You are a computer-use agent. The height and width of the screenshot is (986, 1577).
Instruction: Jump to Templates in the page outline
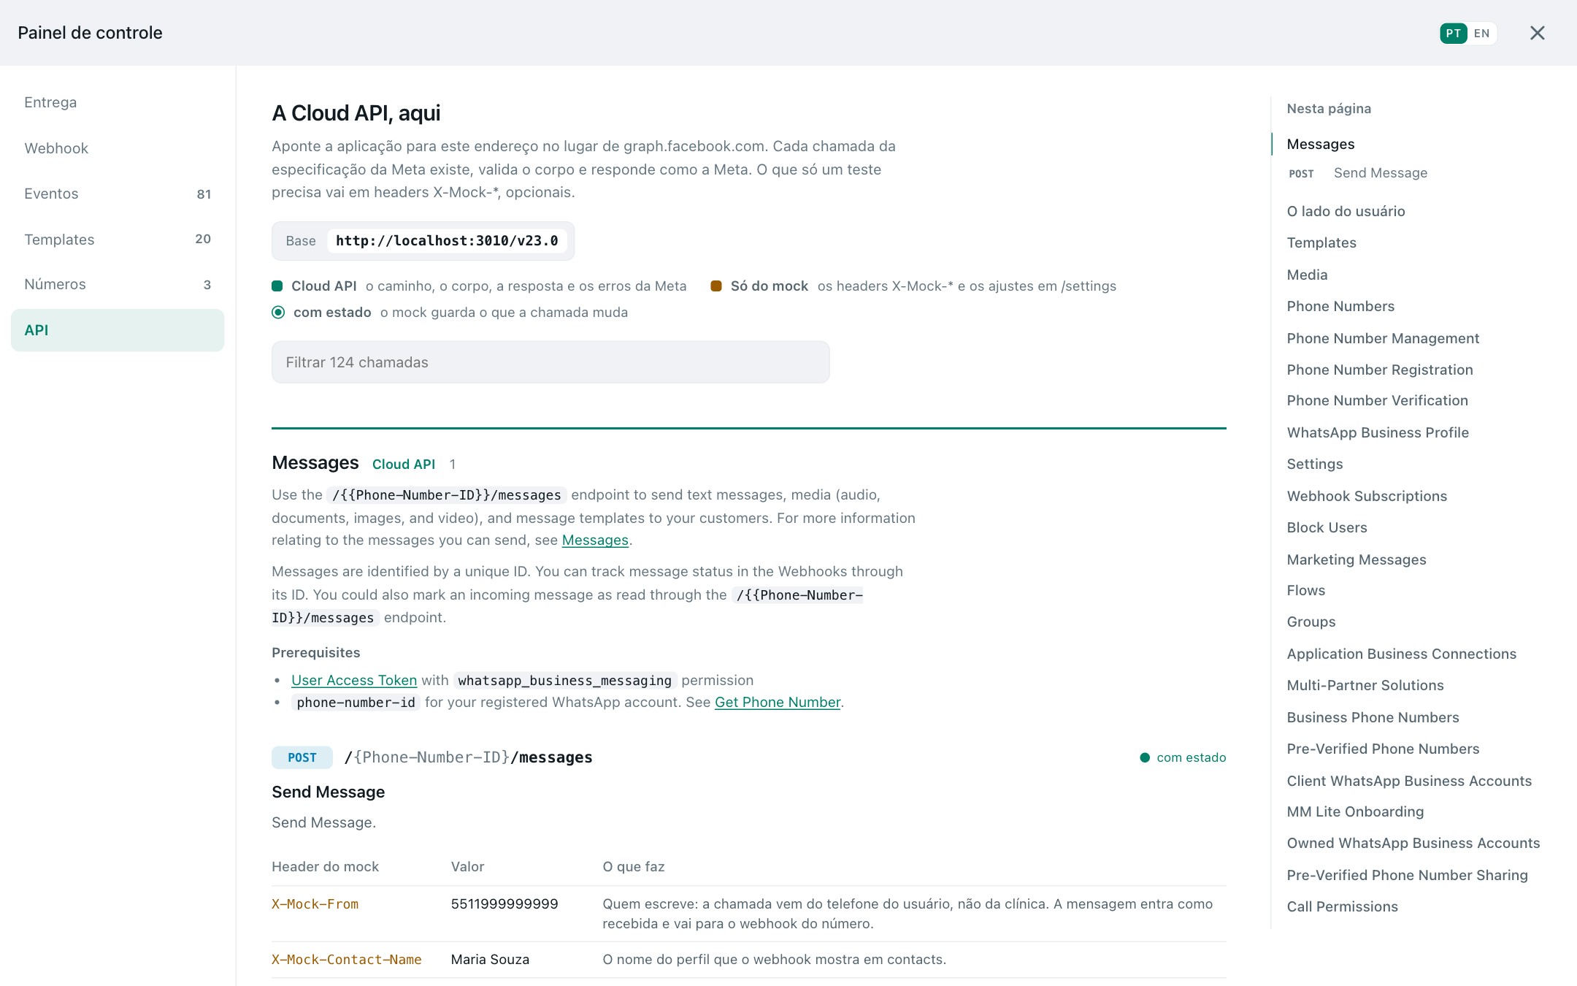click(x=1321, y=243)
